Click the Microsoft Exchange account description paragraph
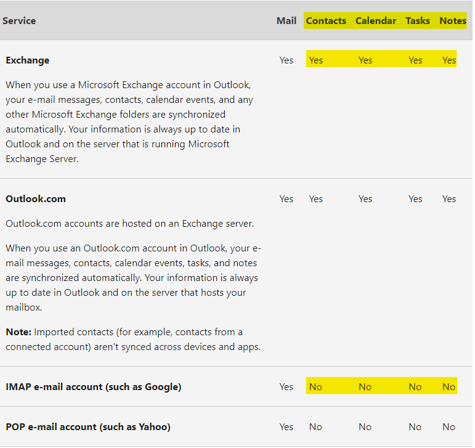475x448 pixels. click(x=129, y=122)
